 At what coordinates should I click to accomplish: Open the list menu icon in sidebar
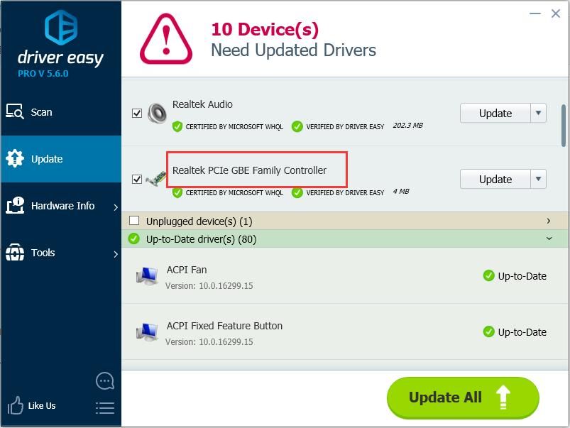(104, 407)
